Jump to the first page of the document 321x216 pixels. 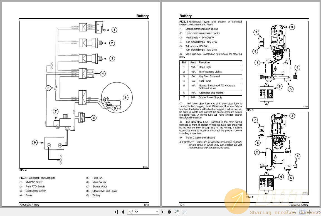click(116, 212)
